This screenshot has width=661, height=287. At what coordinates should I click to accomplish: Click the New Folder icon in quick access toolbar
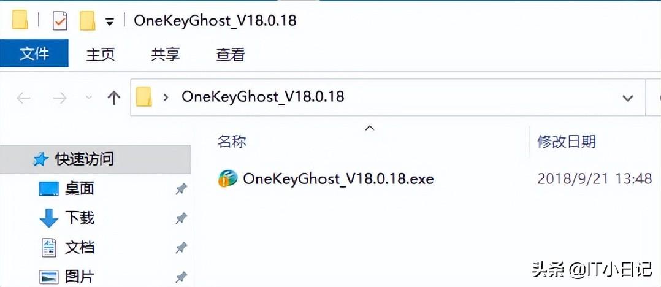[x=87, y=21]
